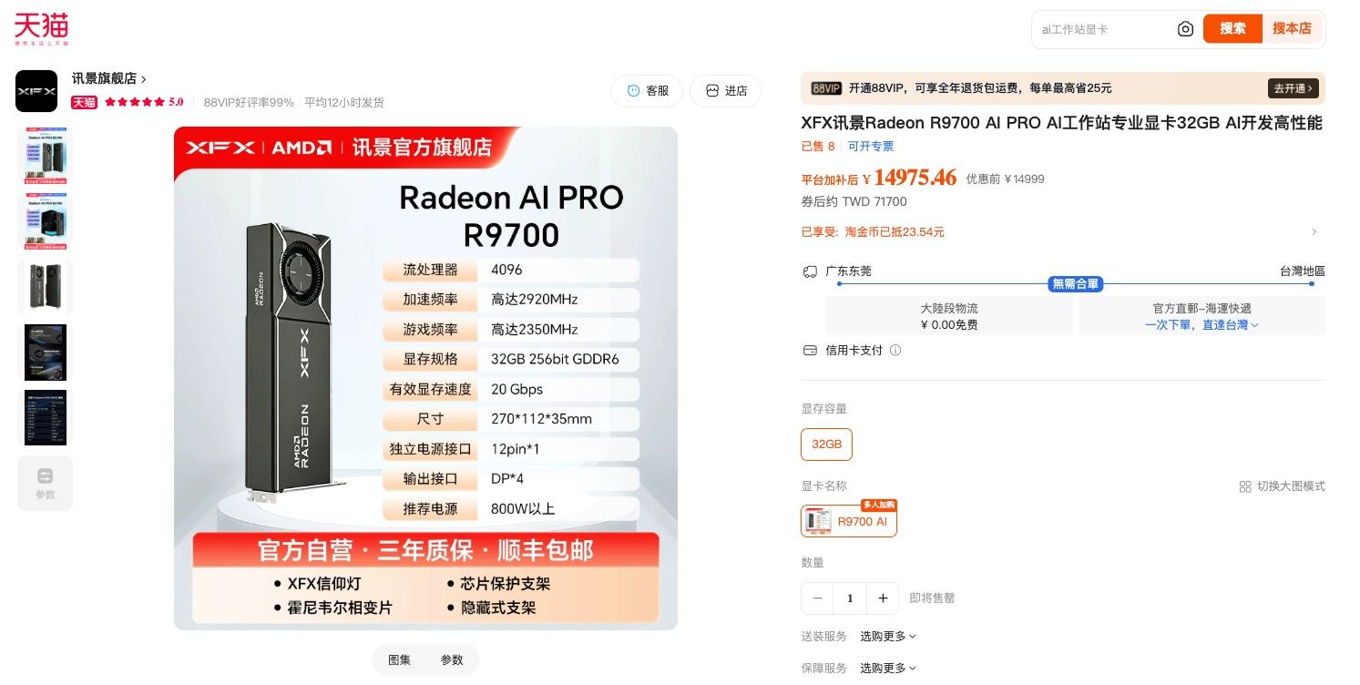
Task: Expand the 已享受 discount details chevron
Action: tap(1314, 232)
